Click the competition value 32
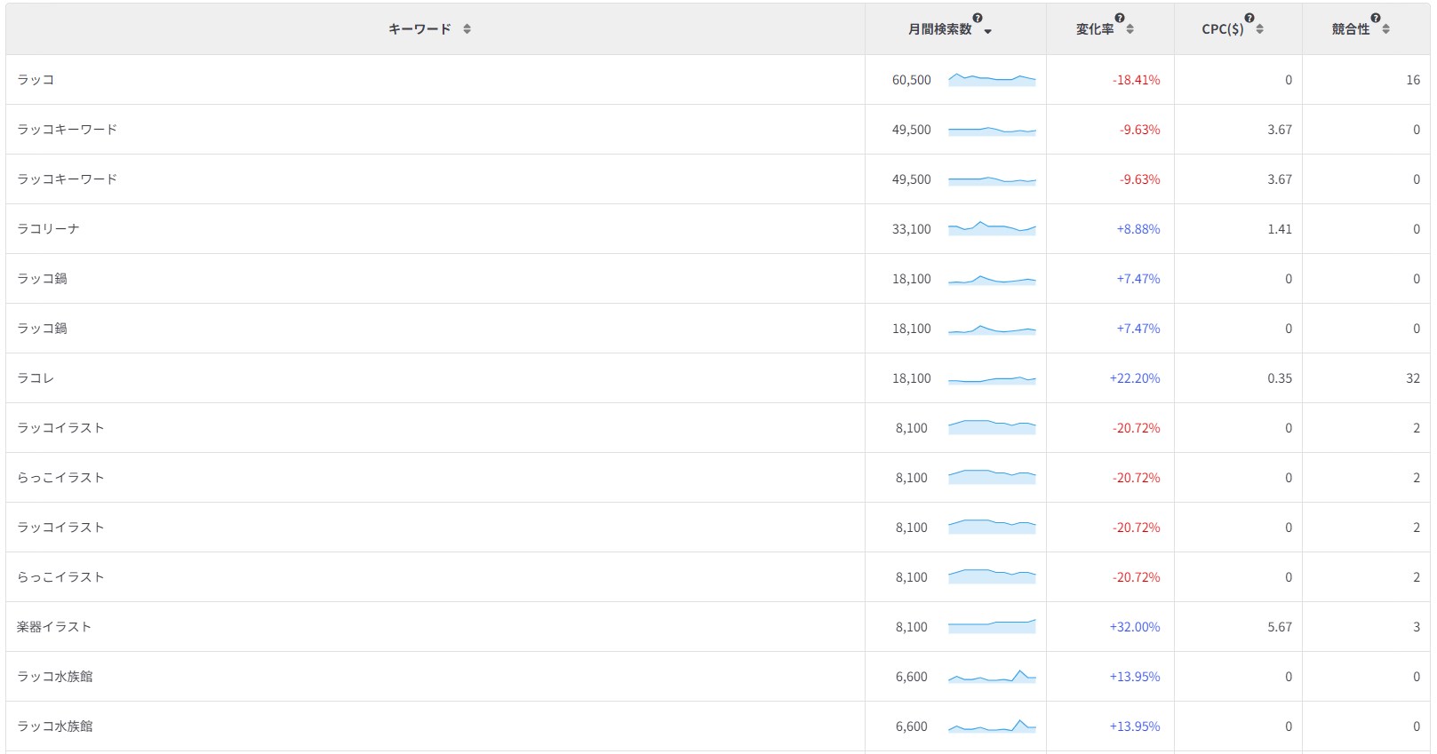Viewport: 1437px width, 754px height. click(1413, 378)
